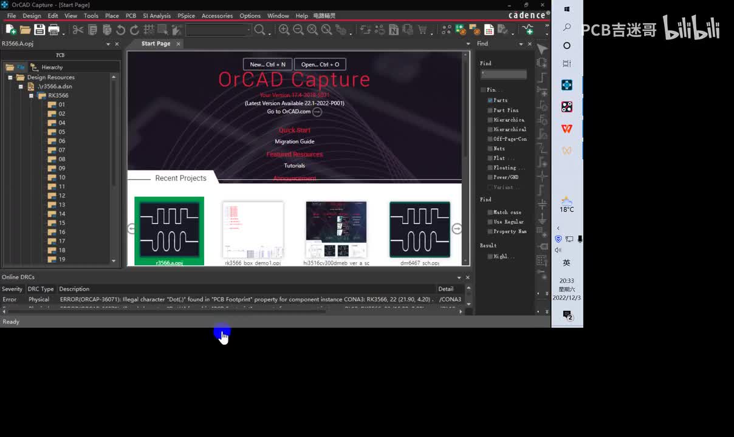The width and height of the screenshot is (734, 437).
Task: Open the Tutorials link
Action: tap(295, 166)
